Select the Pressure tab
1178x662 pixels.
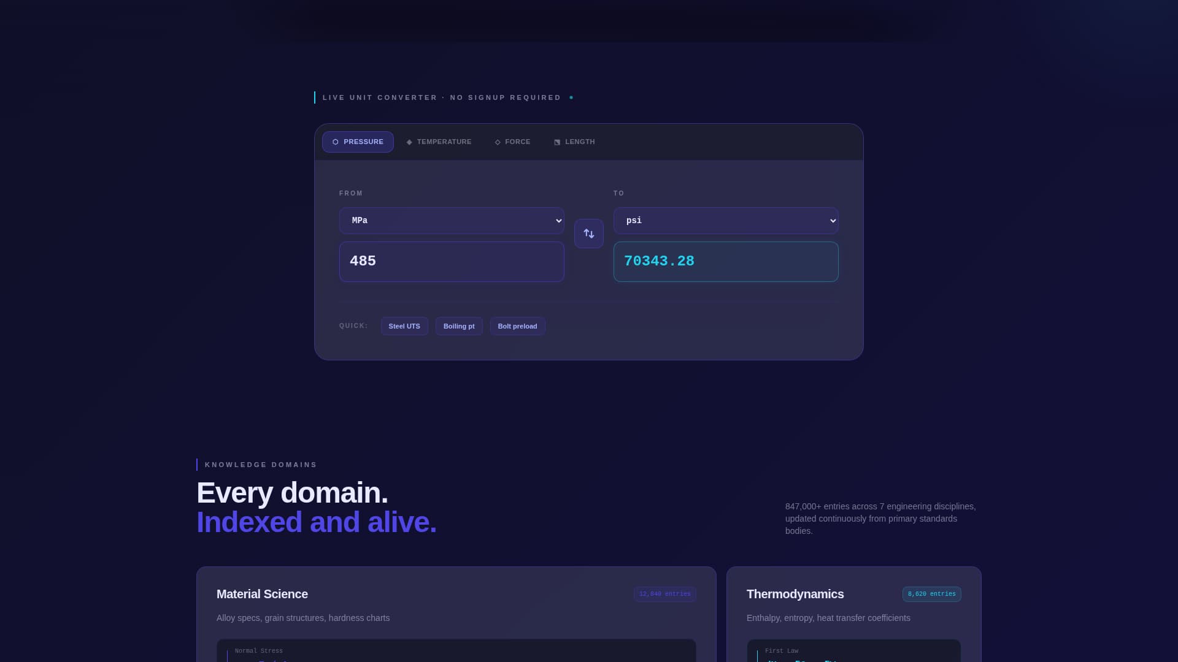(x=358, y=142)
